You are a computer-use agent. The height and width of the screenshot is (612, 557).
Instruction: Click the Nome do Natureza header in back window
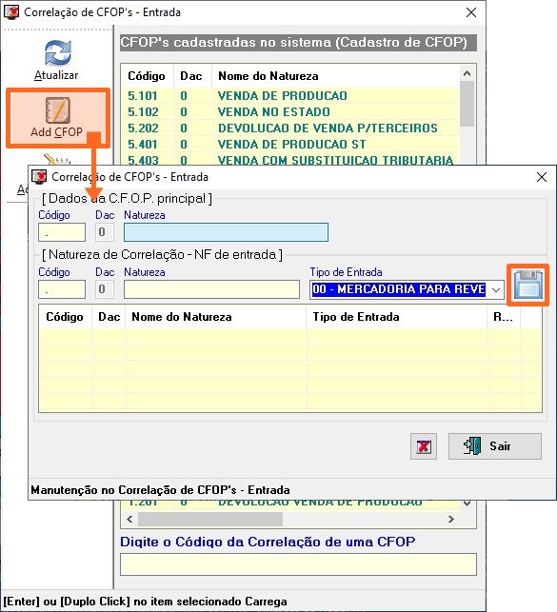pos(335,76)
